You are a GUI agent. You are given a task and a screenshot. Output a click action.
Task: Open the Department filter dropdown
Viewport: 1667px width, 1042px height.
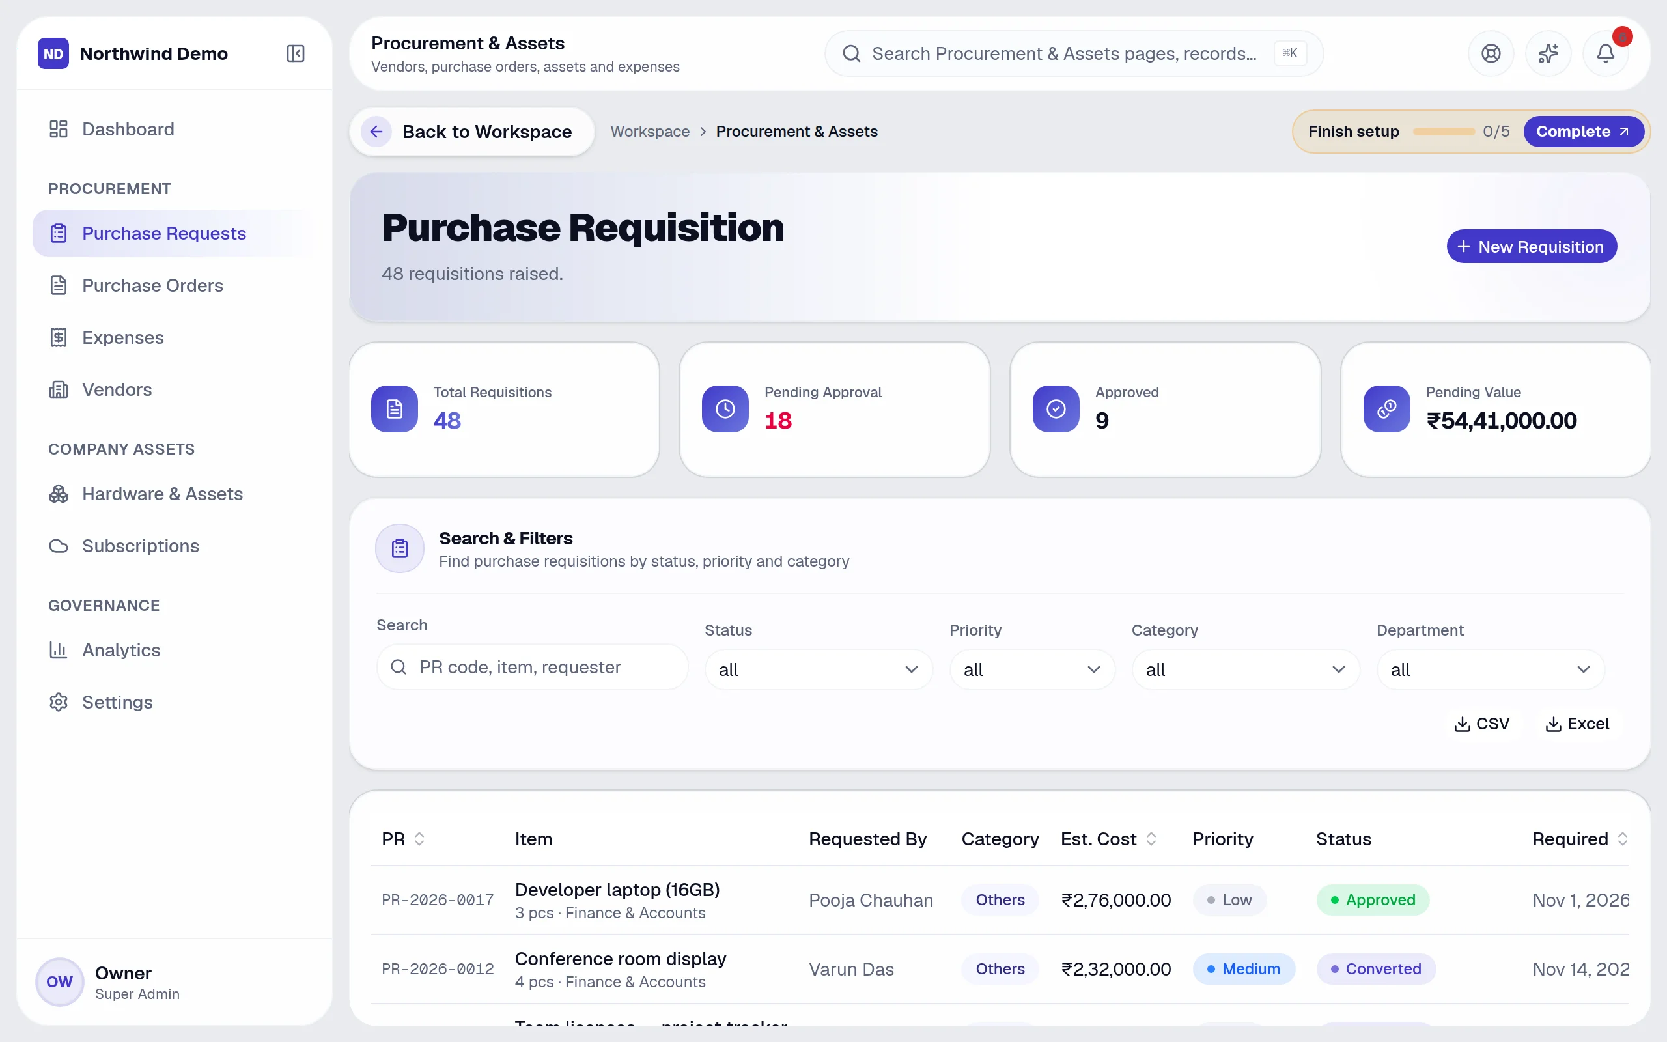click(x=1491, y=669)
